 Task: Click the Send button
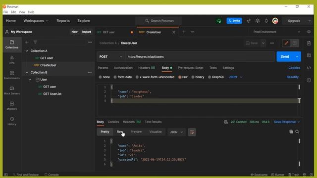[285, 57]
